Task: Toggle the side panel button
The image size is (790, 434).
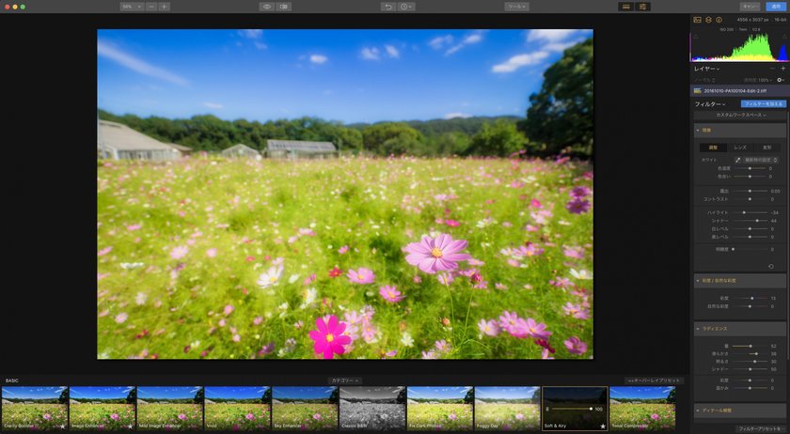Action: pyautogui.click(x=643, y=7)
